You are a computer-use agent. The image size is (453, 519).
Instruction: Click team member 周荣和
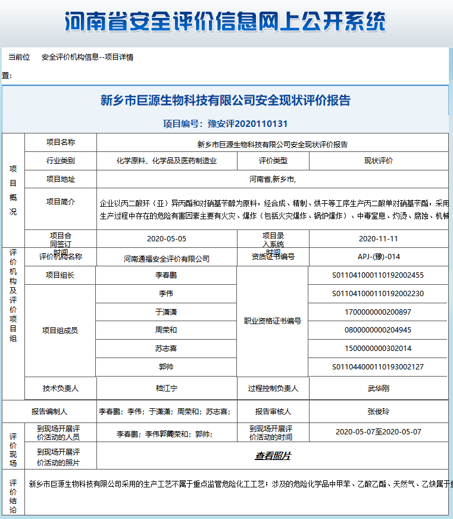(x=166, y=330)
